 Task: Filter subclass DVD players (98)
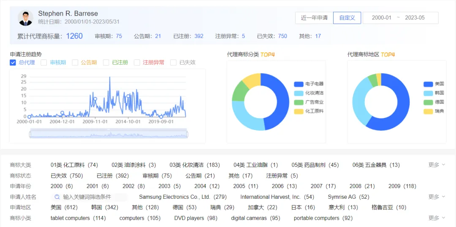(196, 218)
